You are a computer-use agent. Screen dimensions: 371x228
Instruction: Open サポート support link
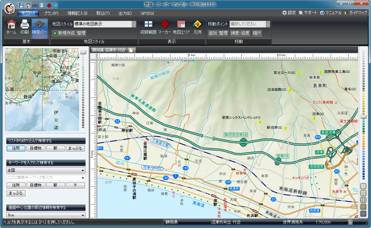tap(308, 13)
